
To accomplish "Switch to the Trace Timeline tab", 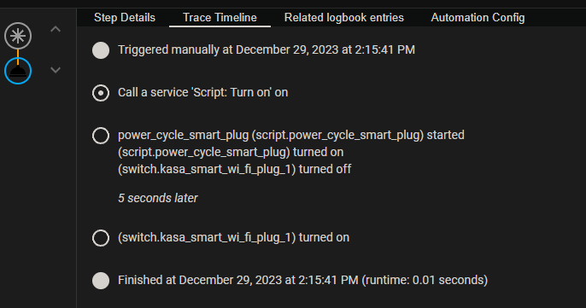I will click(220, 18).
